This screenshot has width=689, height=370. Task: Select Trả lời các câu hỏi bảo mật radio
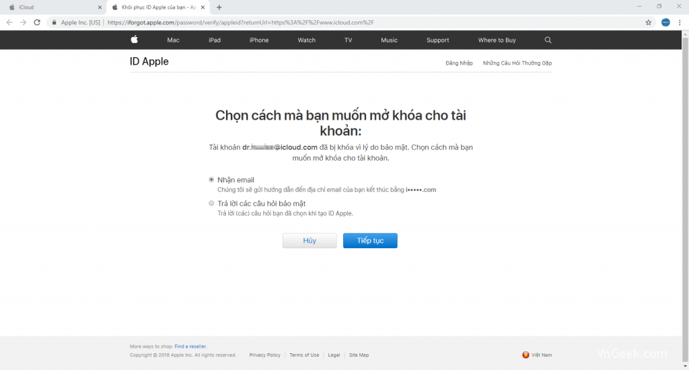211,203
